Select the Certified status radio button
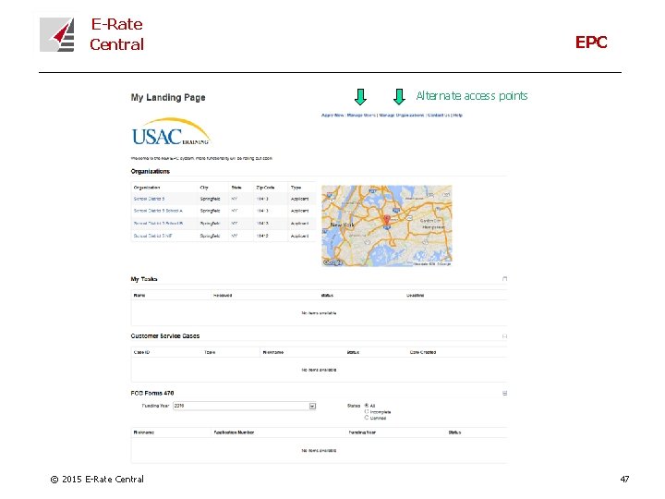 [367, 418]
